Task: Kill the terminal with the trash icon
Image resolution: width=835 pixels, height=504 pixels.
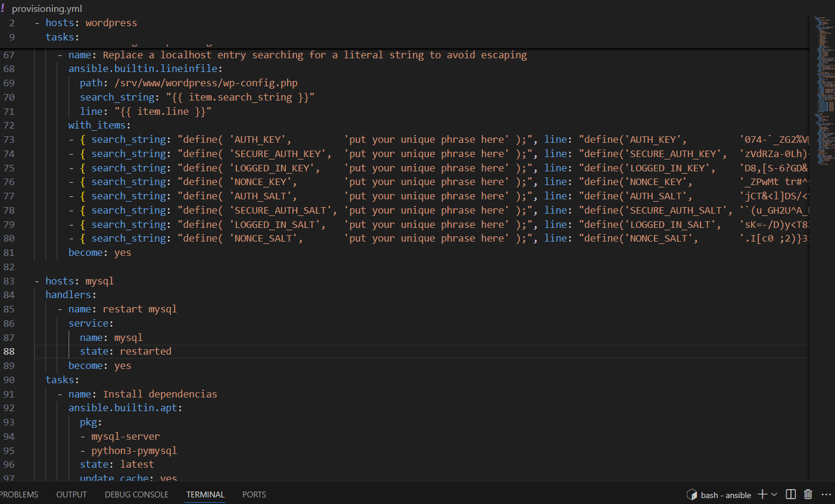Action: pos(808,494)
